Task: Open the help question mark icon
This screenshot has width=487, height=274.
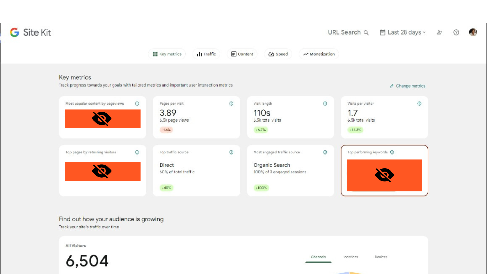Action: coord(456,32)
